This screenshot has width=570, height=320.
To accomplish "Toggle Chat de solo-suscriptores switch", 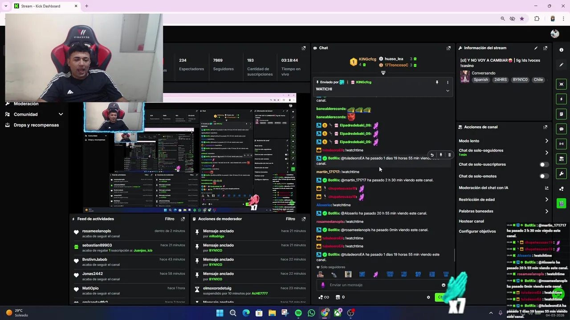I will 543,164.
